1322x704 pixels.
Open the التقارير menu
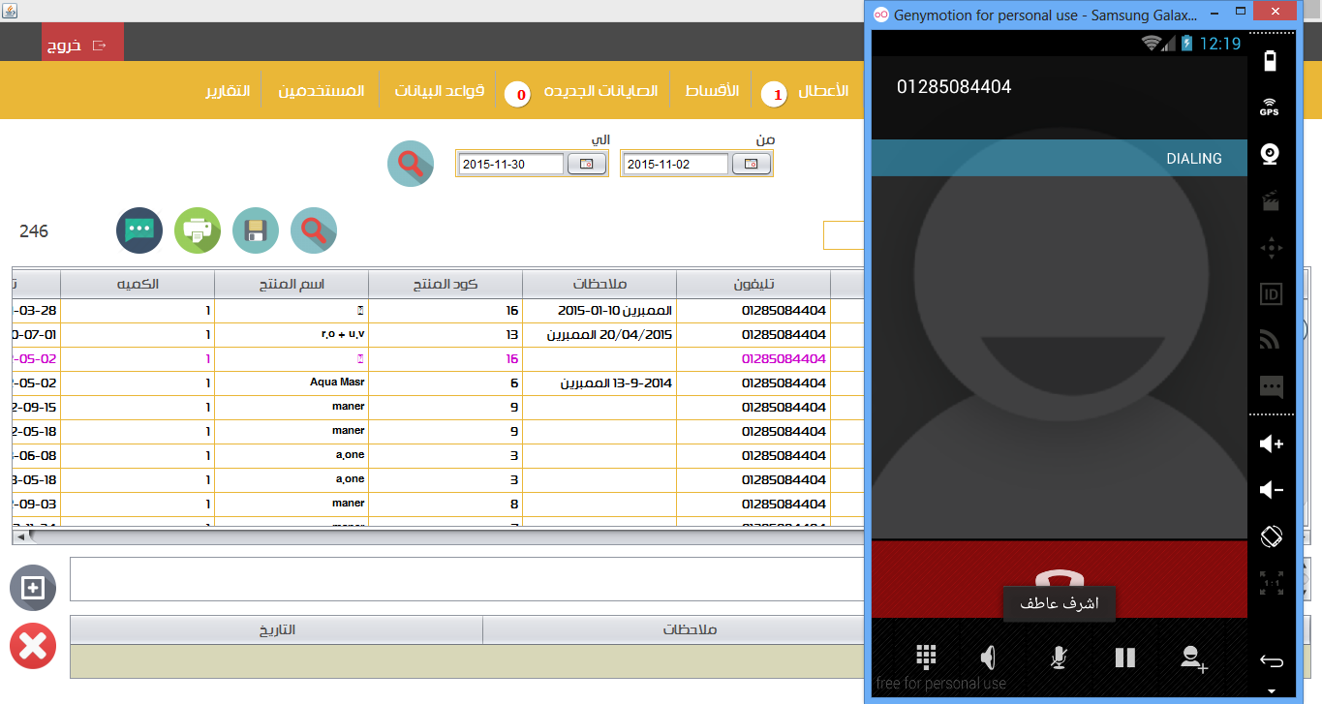click(228, 91)
